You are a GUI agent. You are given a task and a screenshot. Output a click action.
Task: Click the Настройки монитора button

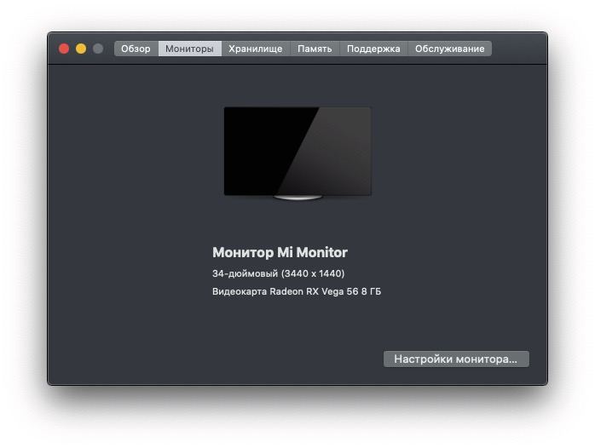coord(456,359)
